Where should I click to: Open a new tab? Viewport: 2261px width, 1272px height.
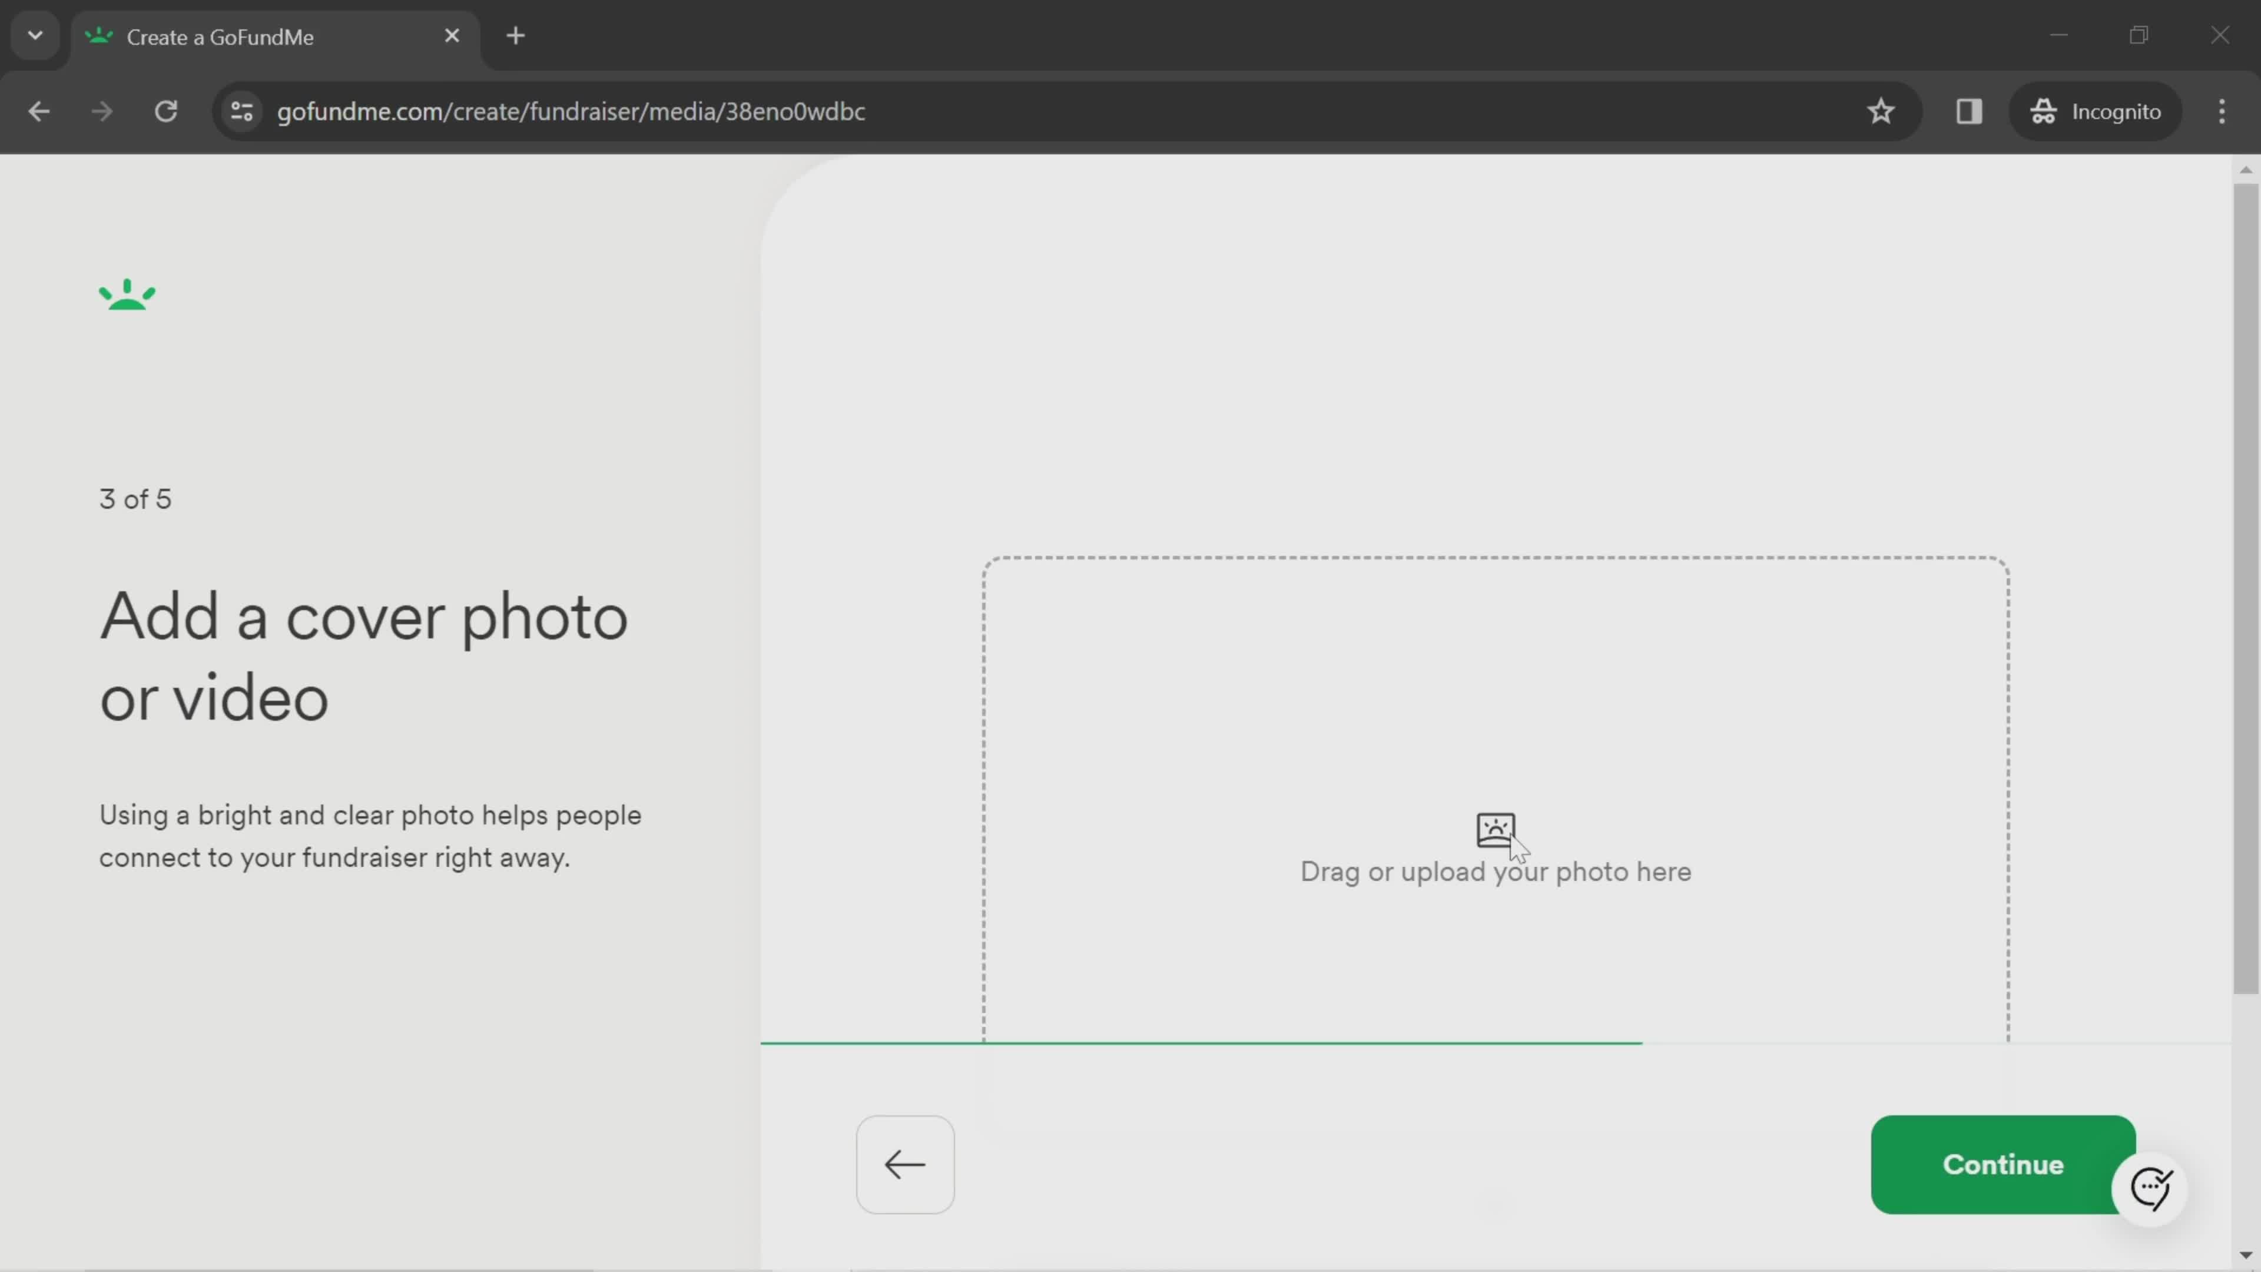pyautogui.click(x=516, y=36)
